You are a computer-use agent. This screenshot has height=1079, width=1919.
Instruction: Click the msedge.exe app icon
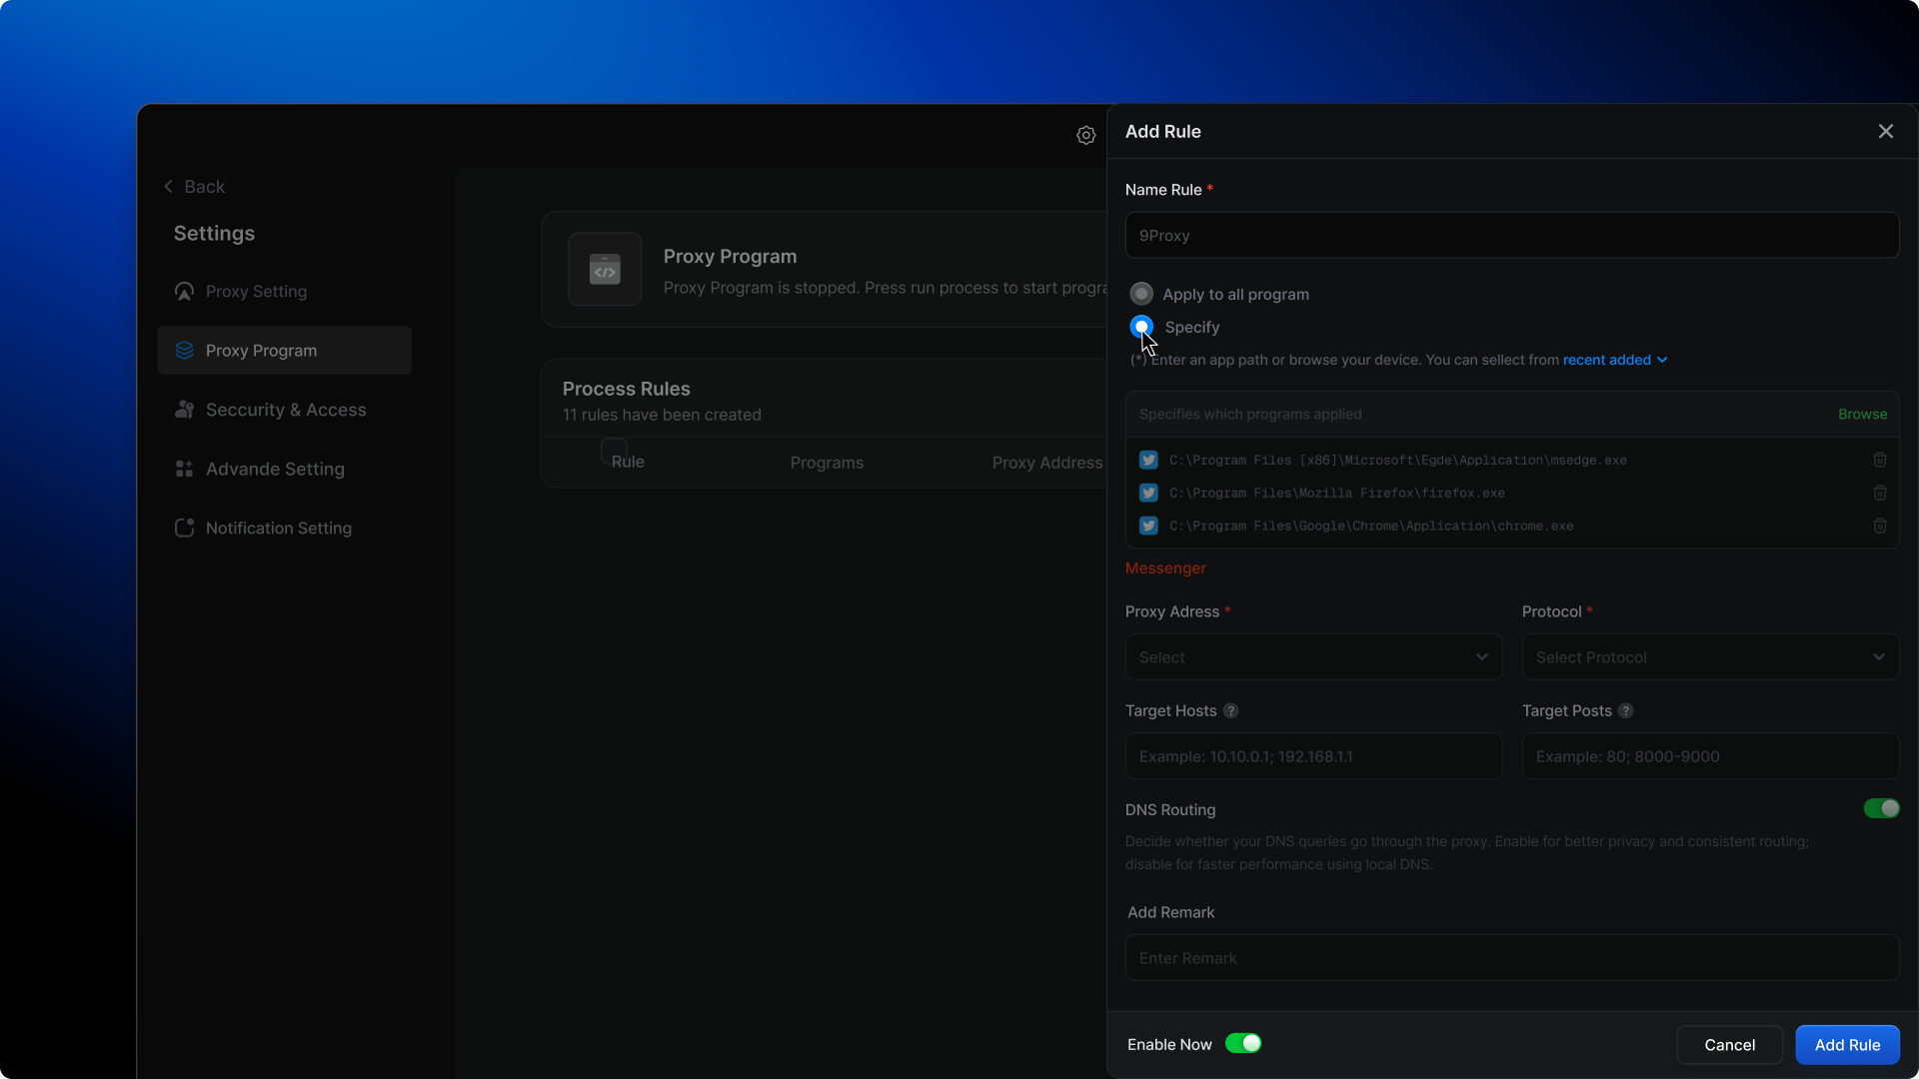pyautogui.click(x=1148, y=460)
